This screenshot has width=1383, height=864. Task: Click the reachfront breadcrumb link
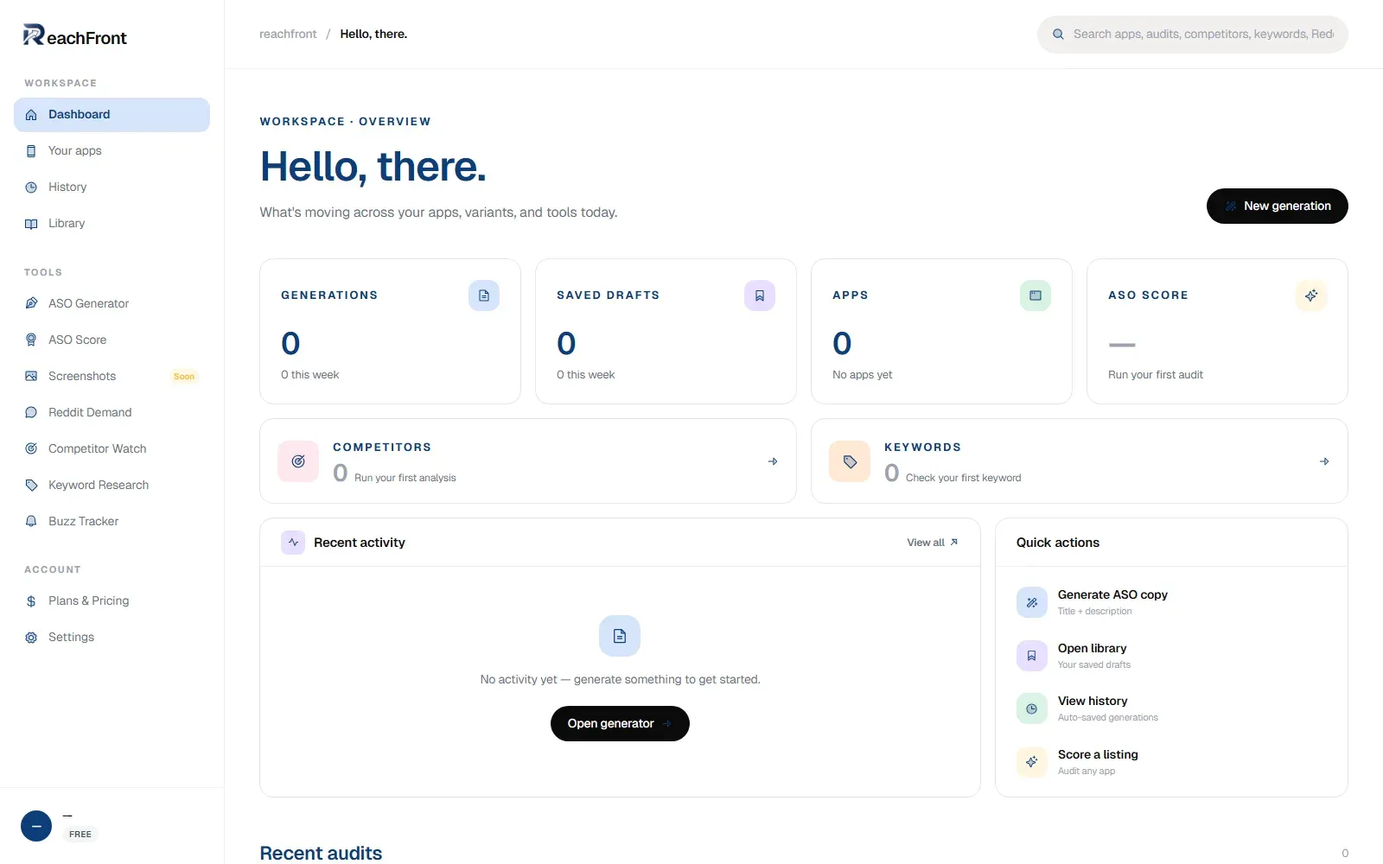point(288,34)
